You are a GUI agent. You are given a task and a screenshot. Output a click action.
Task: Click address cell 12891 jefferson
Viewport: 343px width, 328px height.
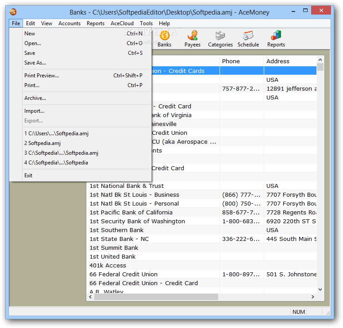pos(291,89)
